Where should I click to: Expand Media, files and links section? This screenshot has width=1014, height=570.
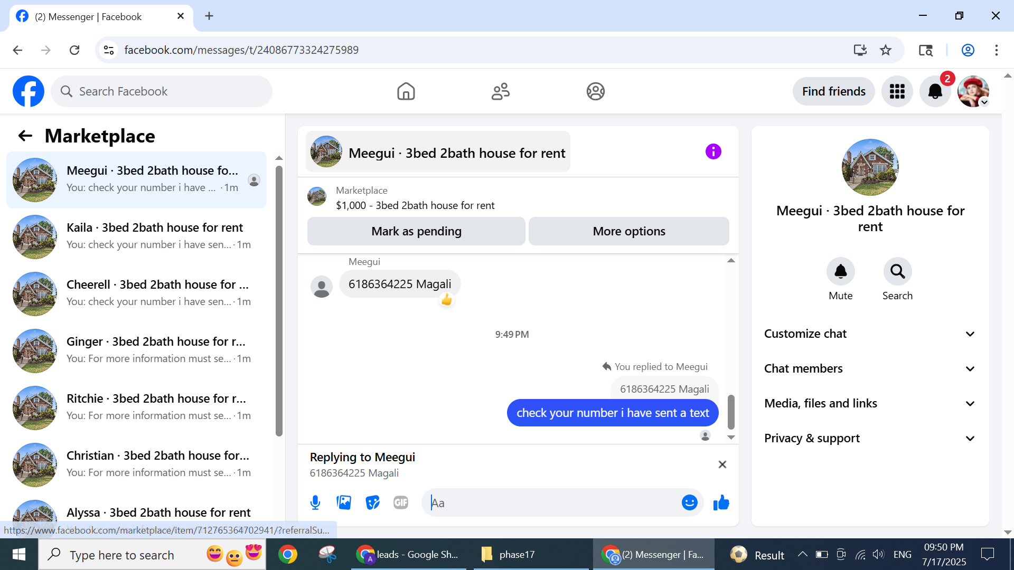coord(870,404)
